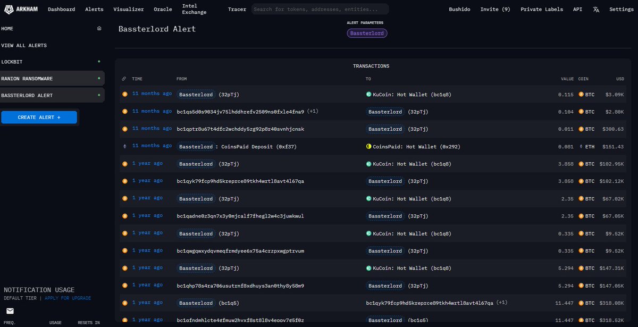Click the Bitcoin chain icon in the $147.31K row

125,268
